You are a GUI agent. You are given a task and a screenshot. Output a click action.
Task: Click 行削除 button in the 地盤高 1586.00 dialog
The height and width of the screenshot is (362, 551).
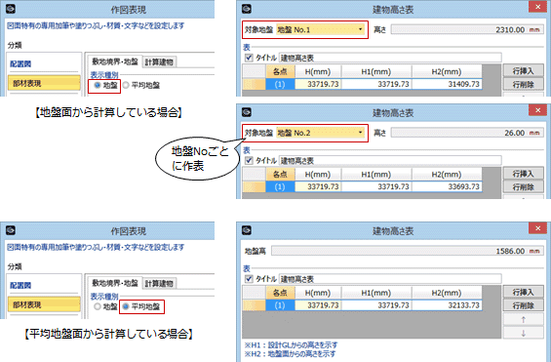(x=524, y=305)
